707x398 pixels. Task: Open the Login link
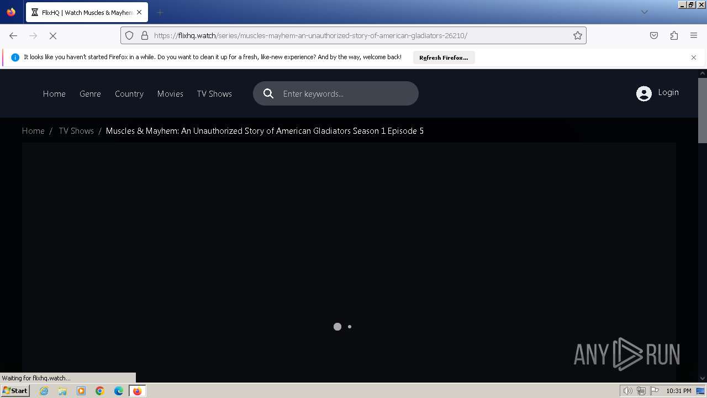pos(668,92)
